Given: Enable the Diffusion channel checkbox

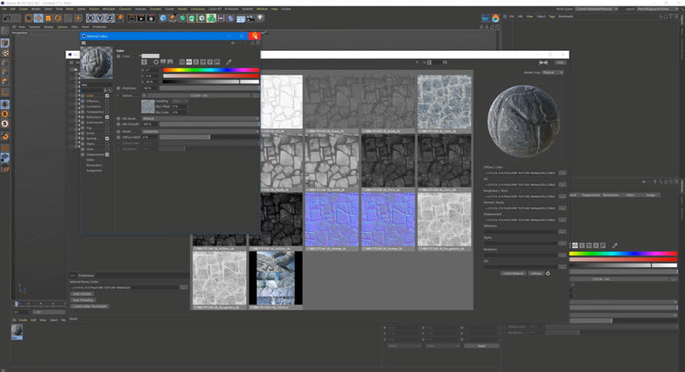Looking at the screenshot, I should [107, 101].
